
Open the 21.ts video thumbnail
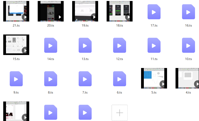[16, 11]
